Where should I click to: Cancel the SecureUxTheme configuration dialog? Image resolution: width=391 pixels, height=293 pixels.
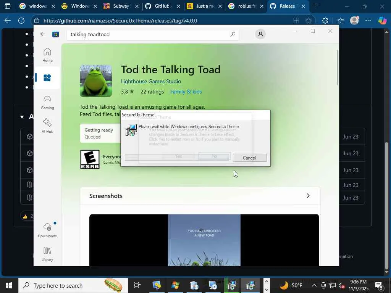pyautogui.click(x=249, y=158)
